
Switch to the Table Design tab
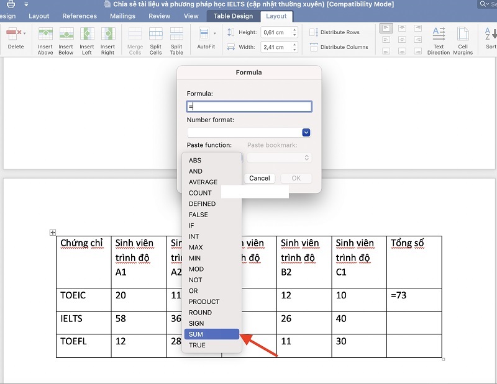click(233, 16)
